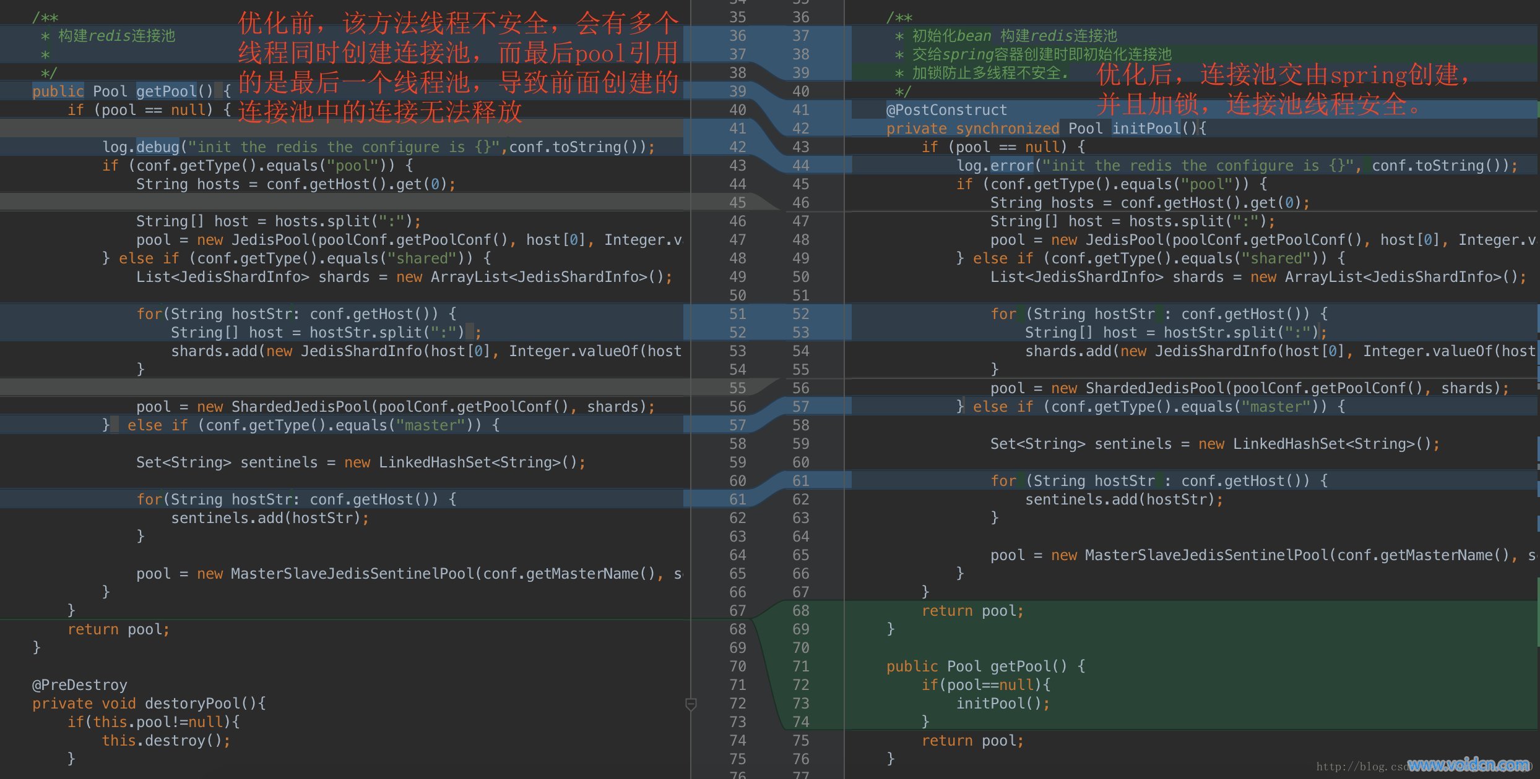Click 'hosts.split(":")' line in left pane
The image size is (1540, 779).
pos(279,221)
